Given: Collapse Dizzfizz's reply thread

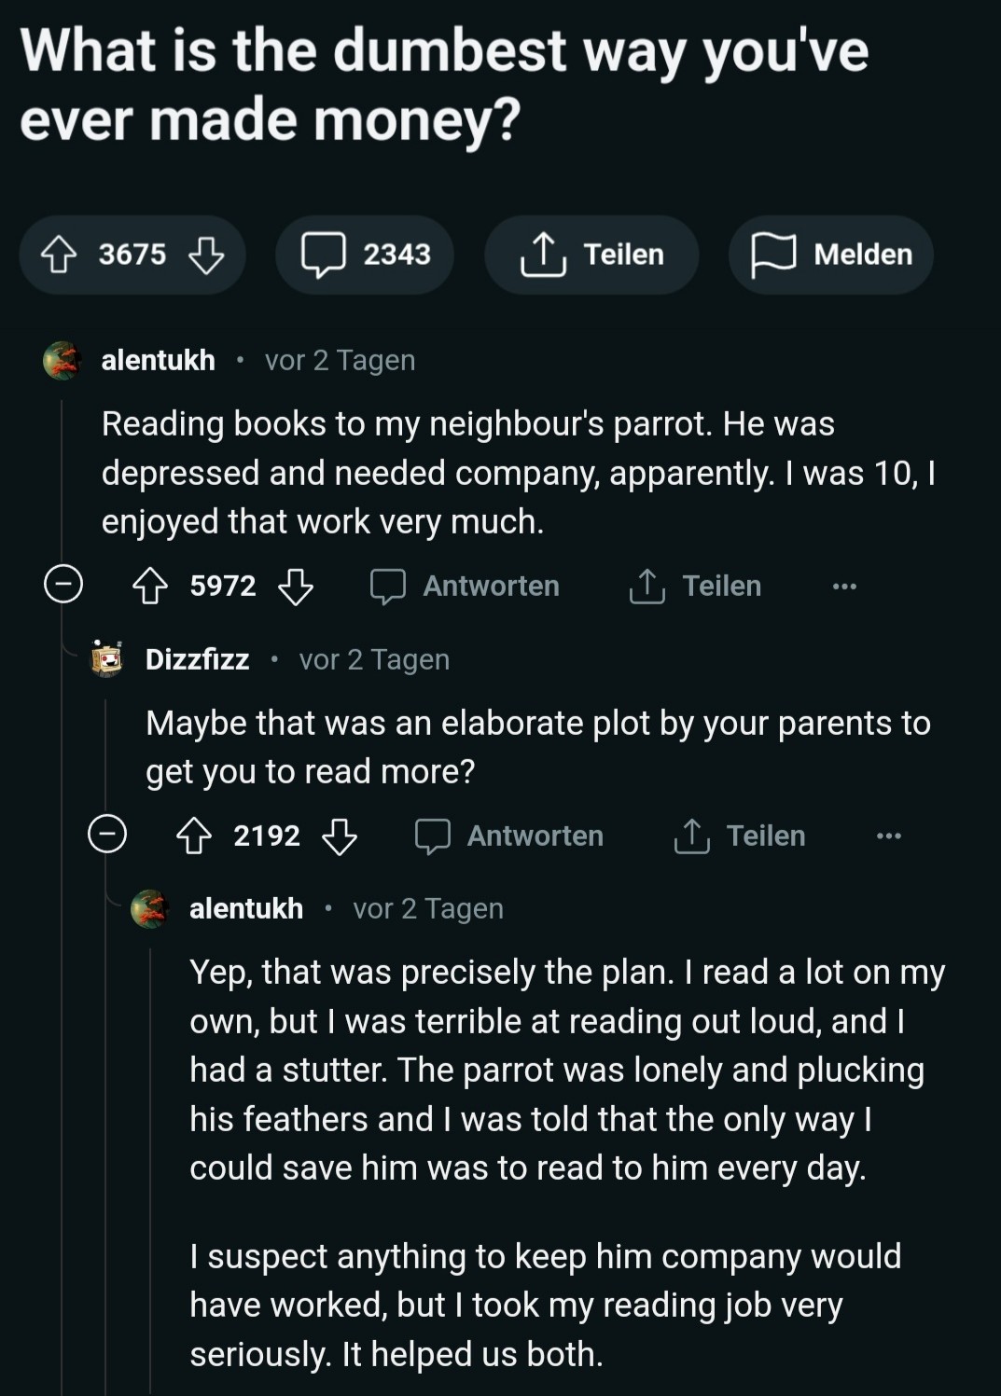Looking at the screenshot, I should point(107,834).
